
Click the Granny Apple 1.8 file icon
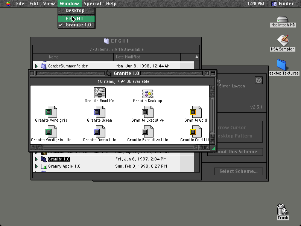pos(44,166)
